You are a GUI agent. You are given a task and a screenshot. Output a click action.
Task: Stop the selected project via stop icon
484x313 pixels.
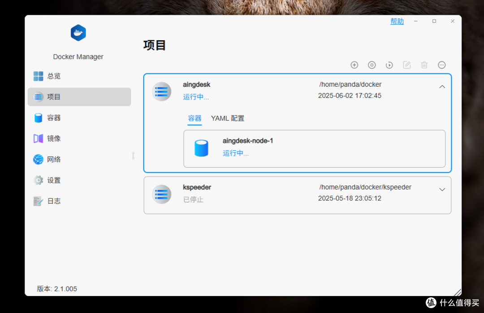coord(372,65)
